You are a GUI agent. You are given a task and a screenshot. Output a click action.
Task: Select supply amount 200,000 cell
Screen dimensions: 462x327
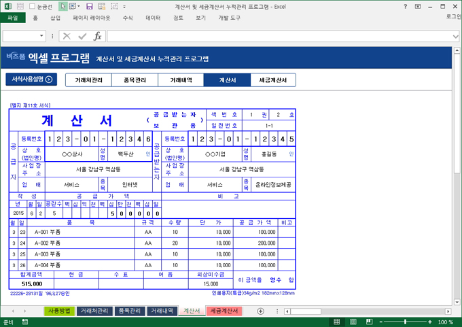coord(255,243)
